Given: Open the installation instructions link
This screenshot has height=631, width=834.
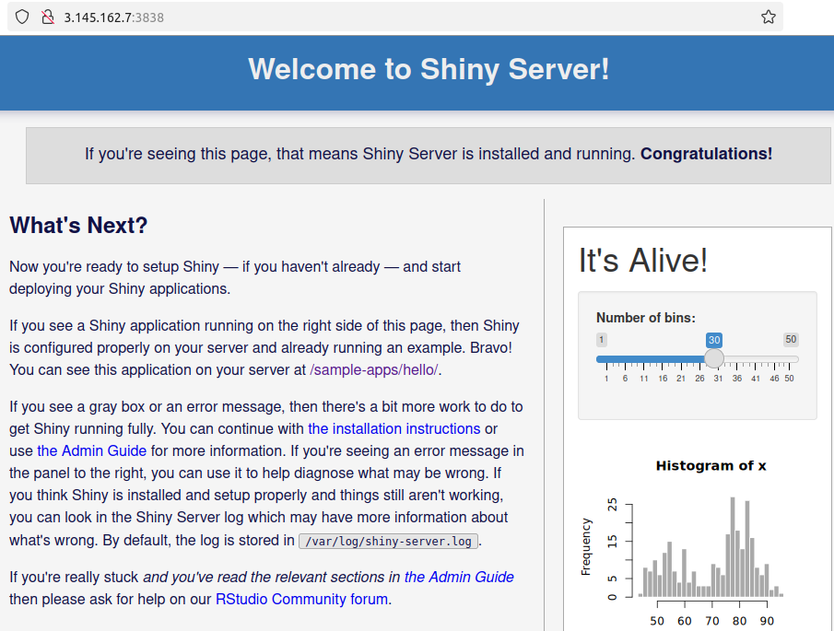Looking at the screenshot, I should coord(394,429).
